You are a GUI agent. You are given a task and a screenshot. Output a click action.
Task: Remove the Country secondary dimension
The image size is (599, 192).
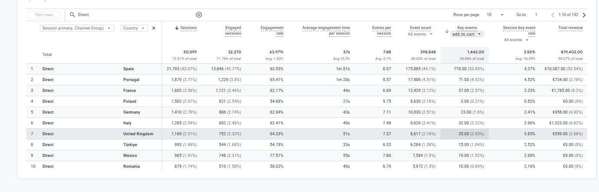pos(154,28)
